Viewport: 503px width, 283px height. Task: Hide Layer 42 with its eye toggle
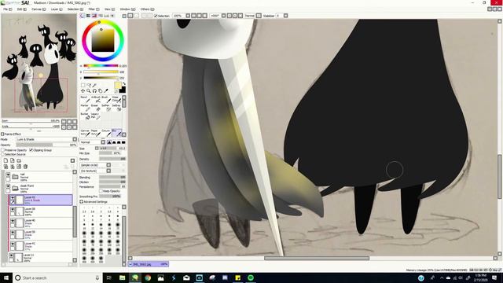(x=13, y=198)
